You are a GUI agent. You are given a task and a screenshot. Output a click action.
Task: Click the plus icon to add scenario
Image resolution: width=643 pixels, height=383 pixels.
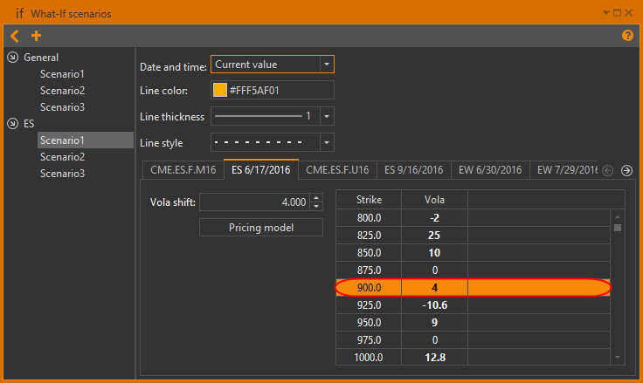[36, 36]
